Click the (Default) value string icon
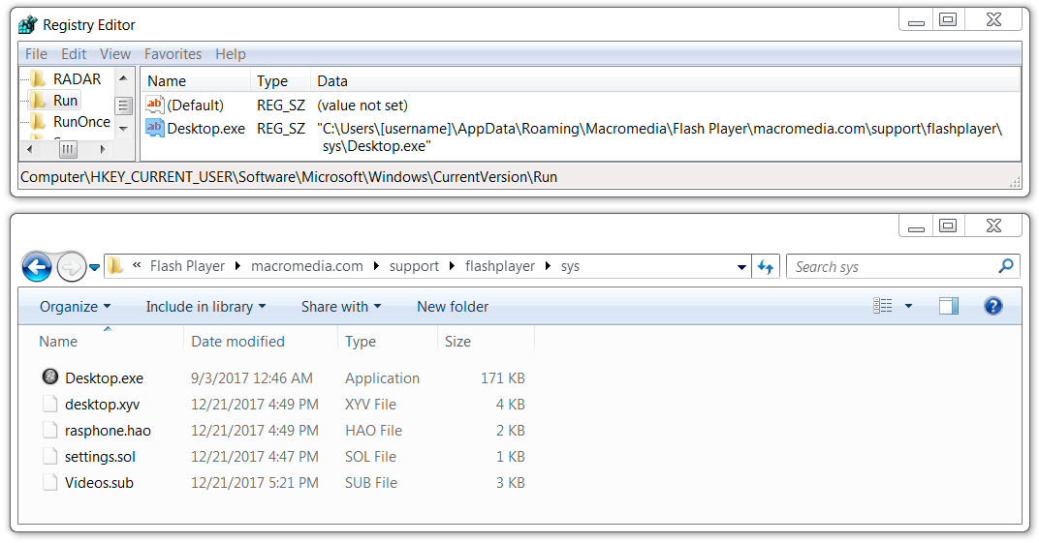 pos(154,105)
